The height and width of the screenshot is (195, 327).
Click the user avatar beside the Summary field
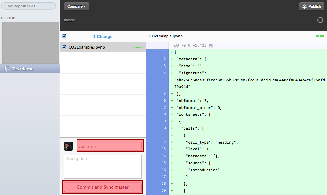coord(69,146)
